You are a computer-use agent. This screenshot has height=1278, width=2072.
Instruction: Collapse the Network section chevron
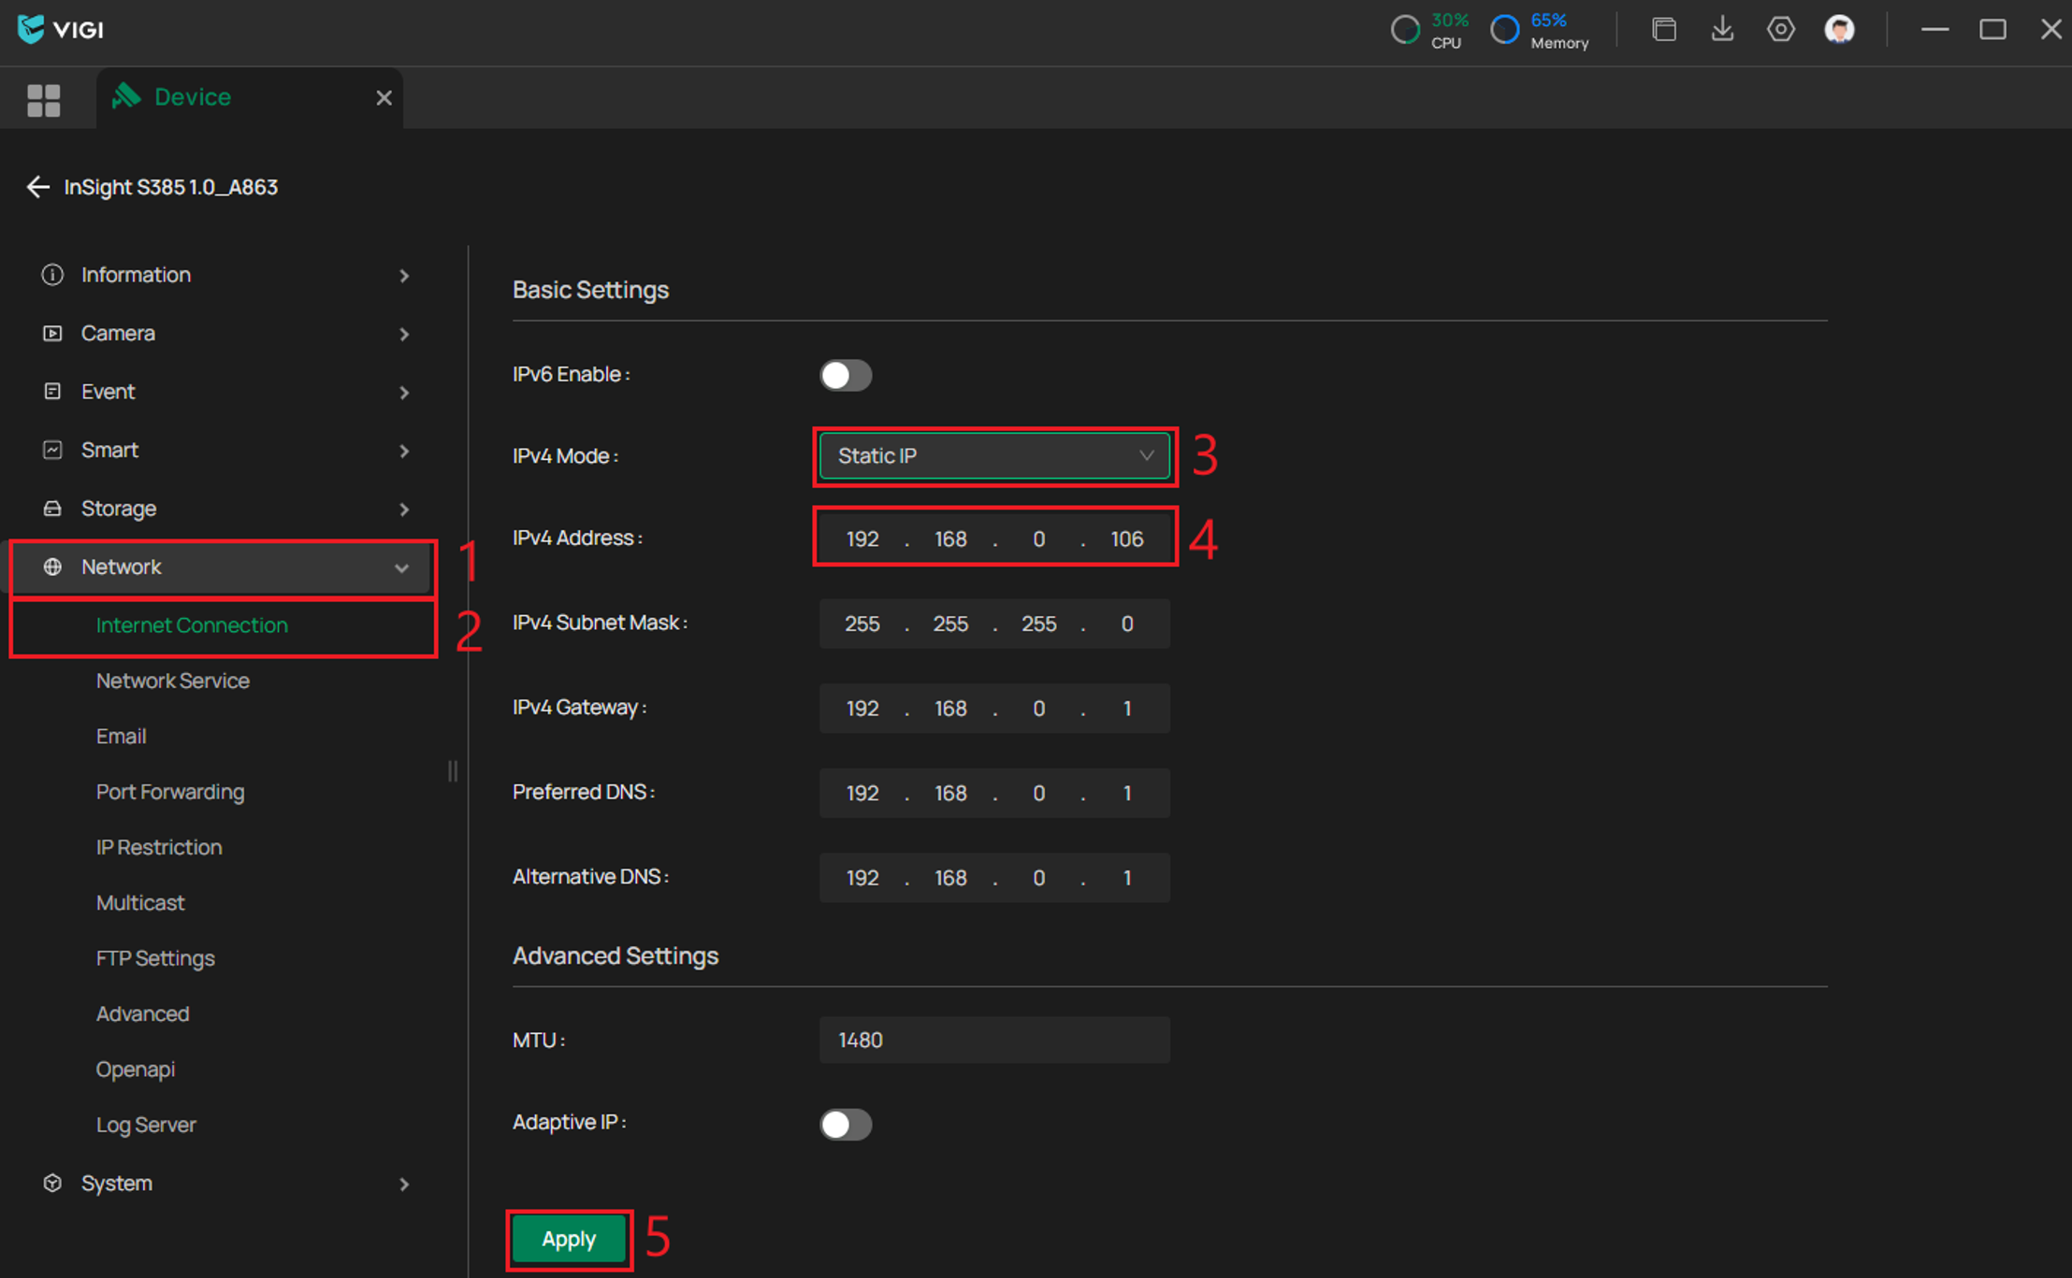[402, 567]
